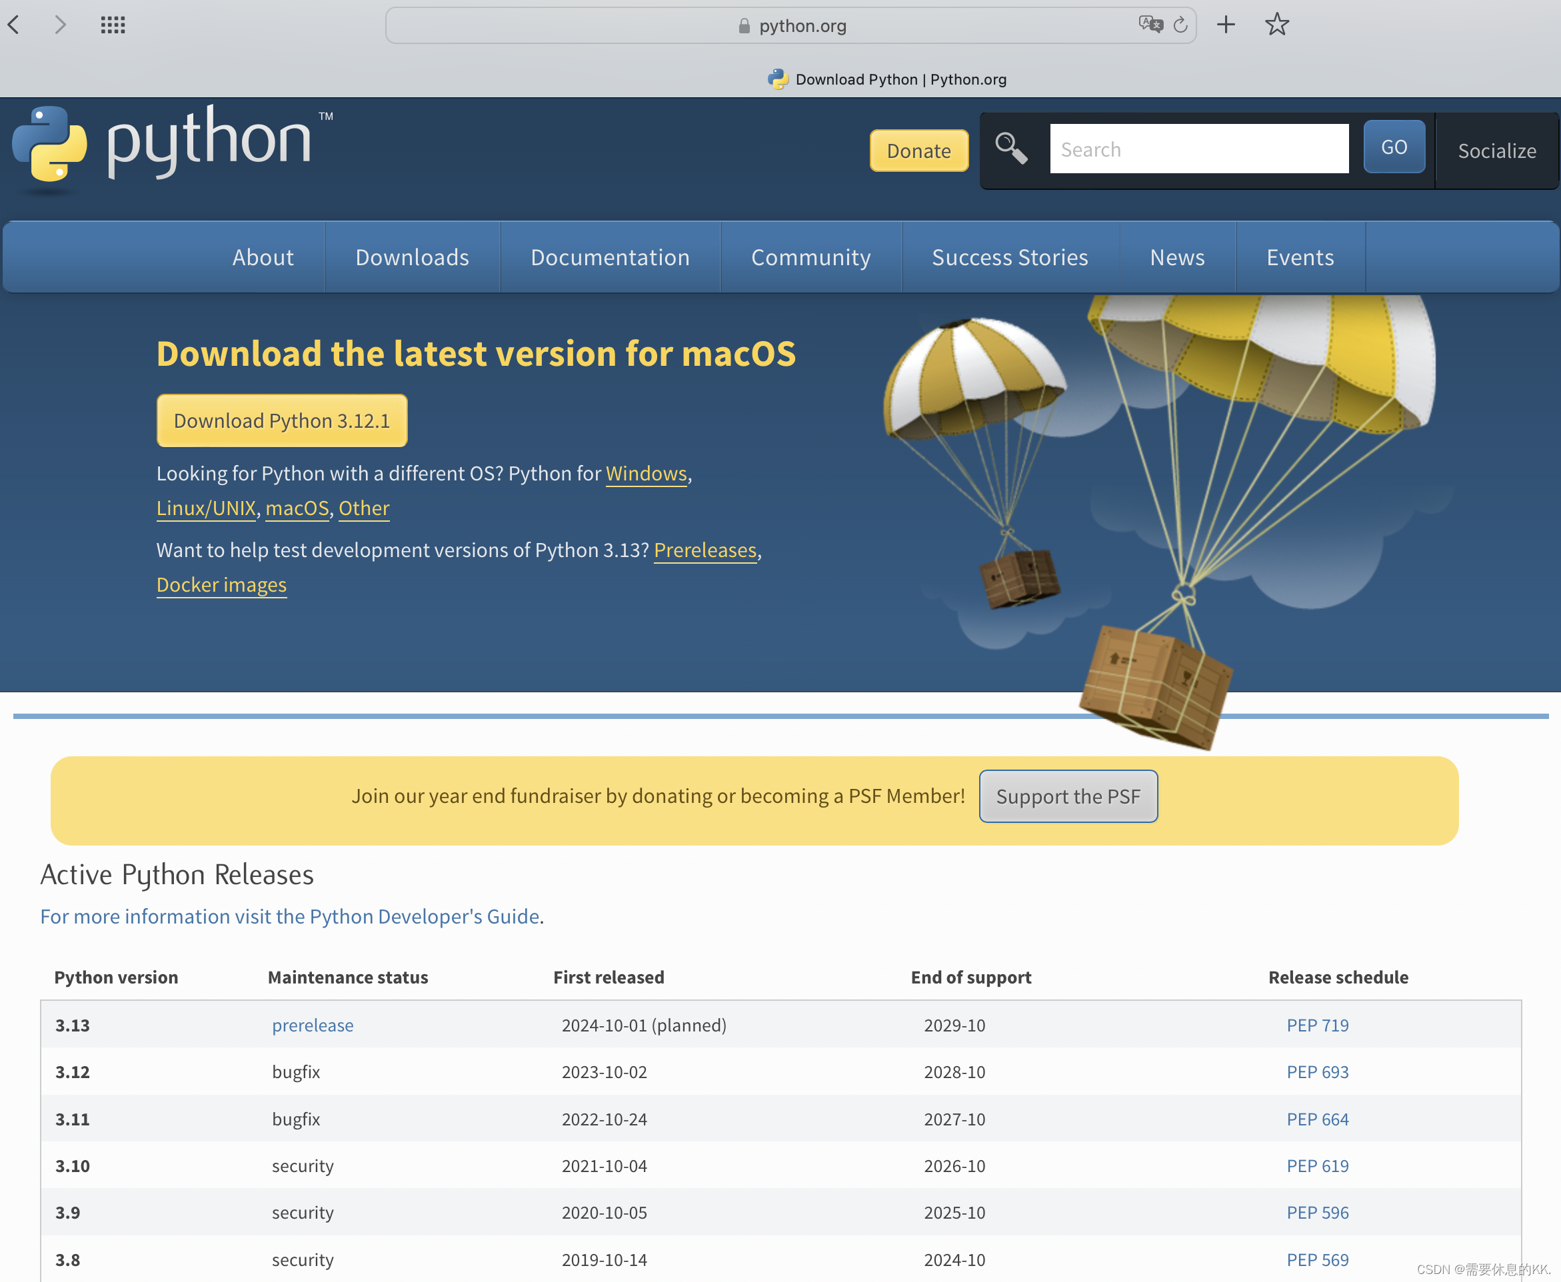Follow the Windows download link
The width and height of the screenshot is (1561, 1282).
pos(647,473)
